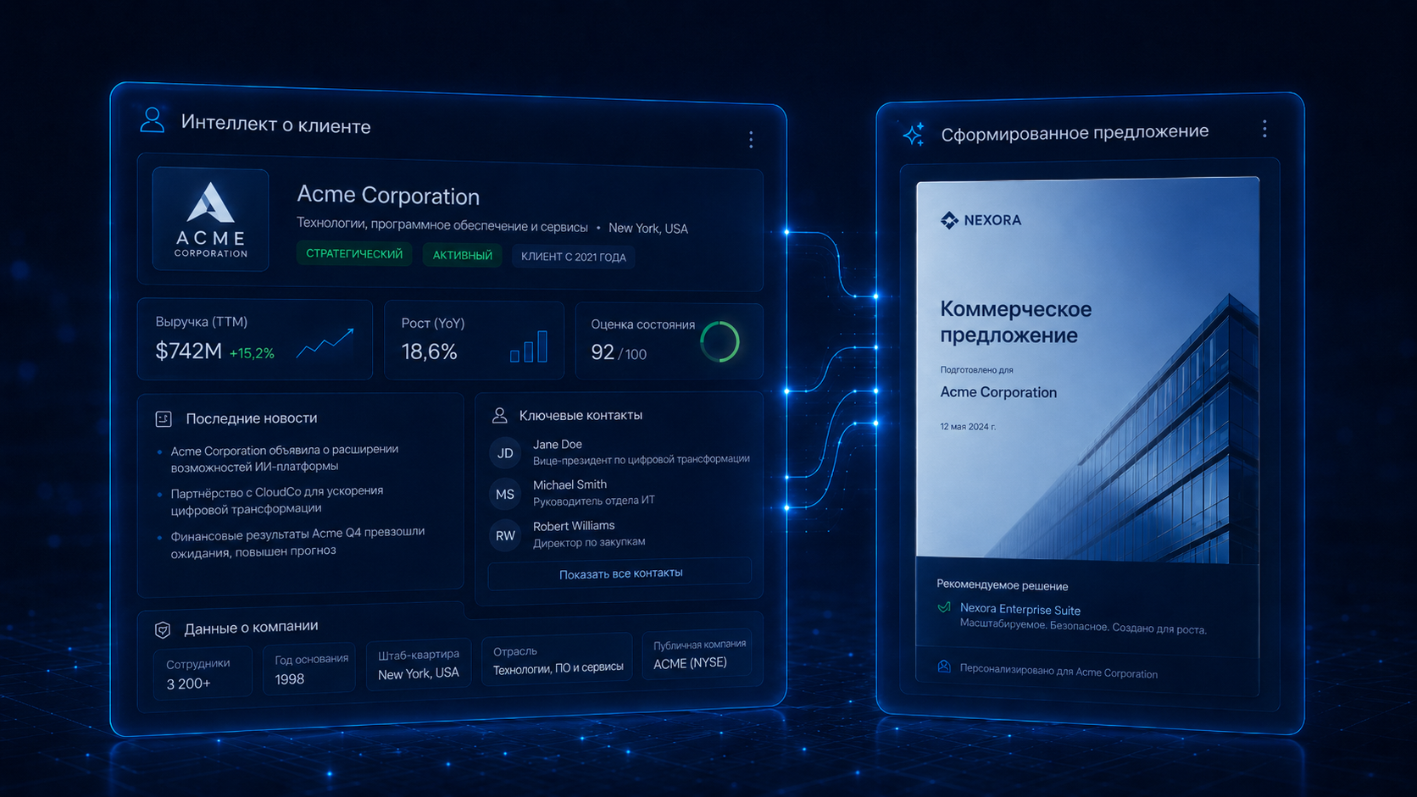Click the personalization icon in the proposal footer
The image size is (1417, 797).
(944, 667)
